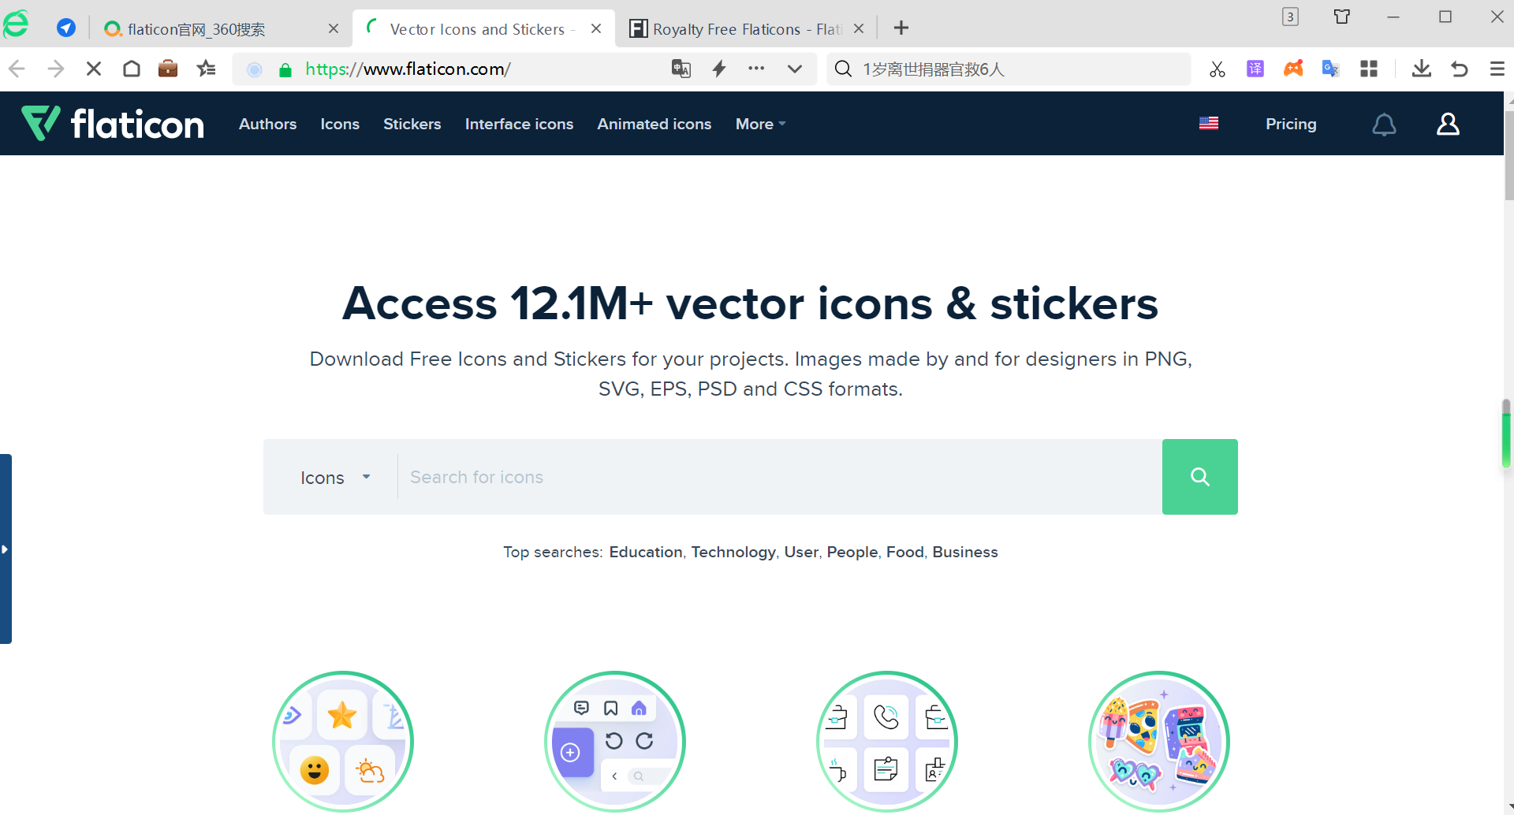
Task: Click the page vertical scrollbar thumb
Action: pos(1508,154)
